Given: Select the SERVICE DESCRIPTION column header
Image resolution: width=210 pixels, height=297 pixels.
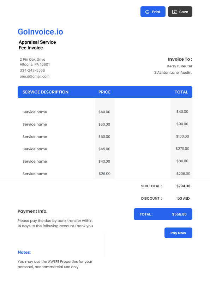Looking at the screenshot, I should [46, 92].
